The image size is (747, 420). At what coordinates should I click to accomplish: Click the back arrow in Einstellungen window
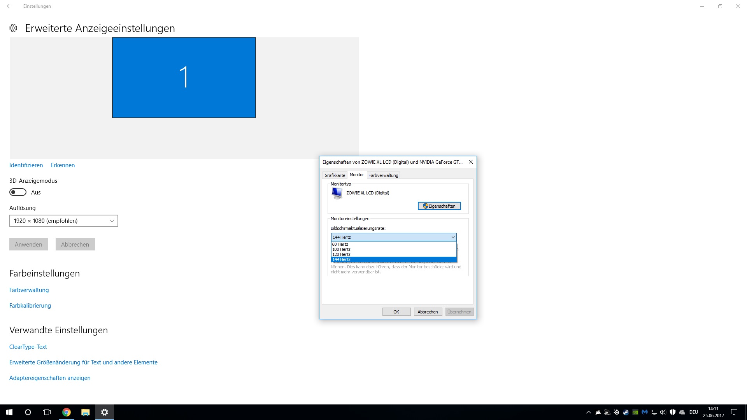(9, 6)
